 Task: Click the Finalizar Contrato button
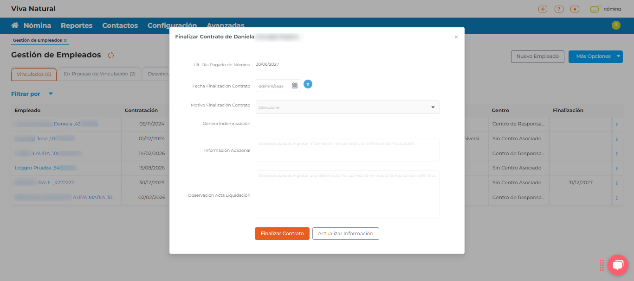pos(282,234)
